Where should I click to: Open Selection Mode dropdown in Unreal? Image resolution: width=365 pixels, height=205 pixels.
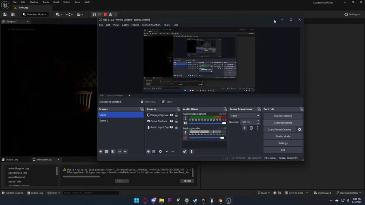coord(35,15)
